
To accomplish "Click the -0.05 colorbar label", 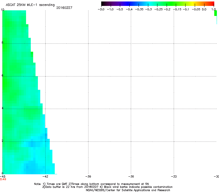I will [x=196, y=9].
